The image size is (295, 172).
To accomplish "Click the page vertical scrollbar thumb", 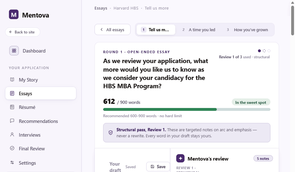I will pos(292,20).
